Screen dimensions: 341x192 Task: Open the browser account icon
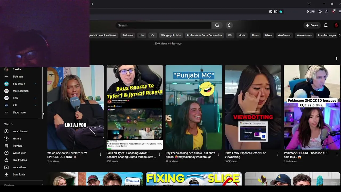(x=320, y=11)
